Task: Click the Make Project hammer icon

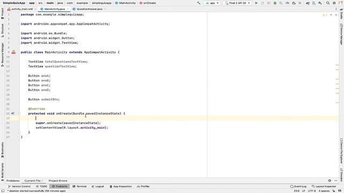Action: (x=198, y=3)
